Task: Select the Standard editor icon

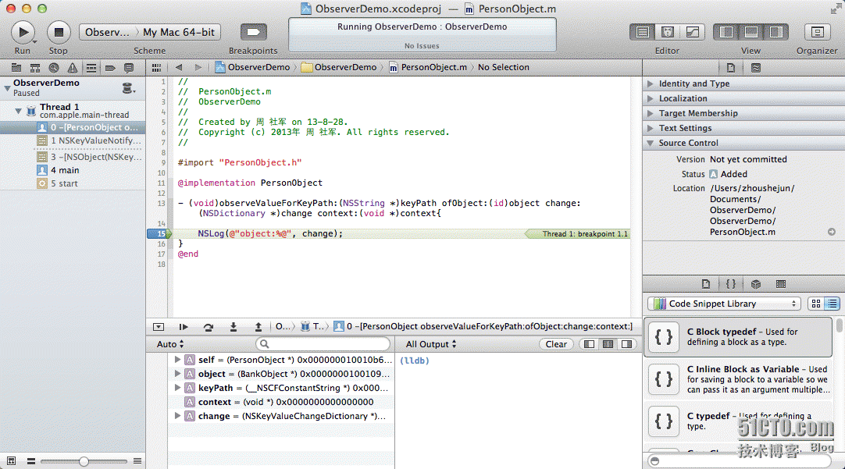Action: point(643,32)
